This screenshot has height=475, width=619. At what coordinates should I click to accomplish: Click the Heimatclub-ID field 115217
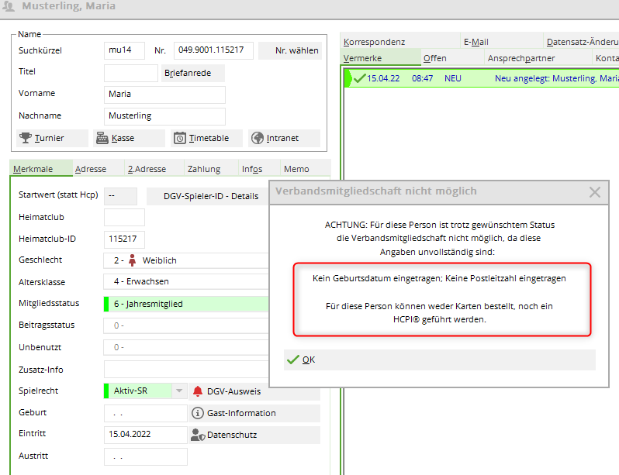124,239
